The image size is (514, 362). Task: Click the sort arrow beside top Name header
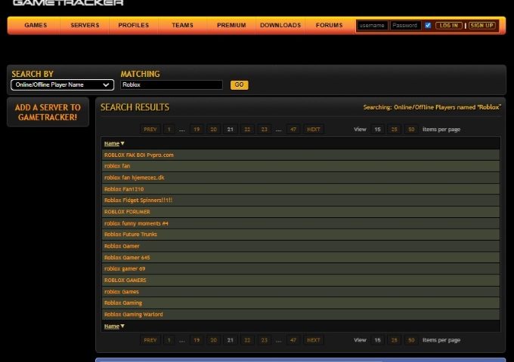pos(122,143)
